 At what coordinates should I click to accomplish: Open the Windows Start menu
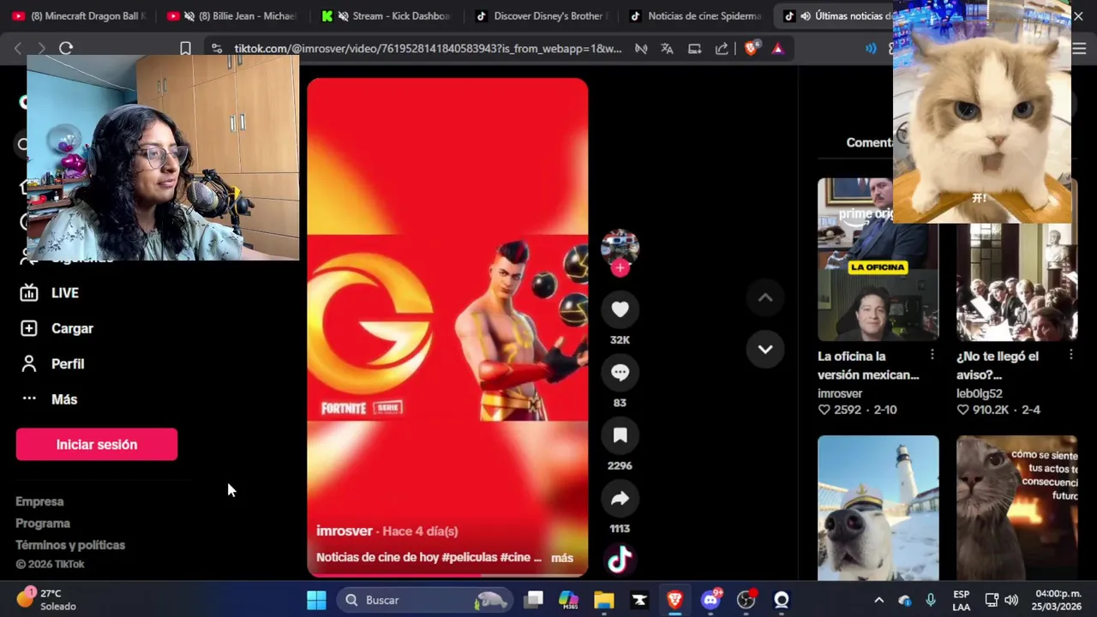(316, 600)
